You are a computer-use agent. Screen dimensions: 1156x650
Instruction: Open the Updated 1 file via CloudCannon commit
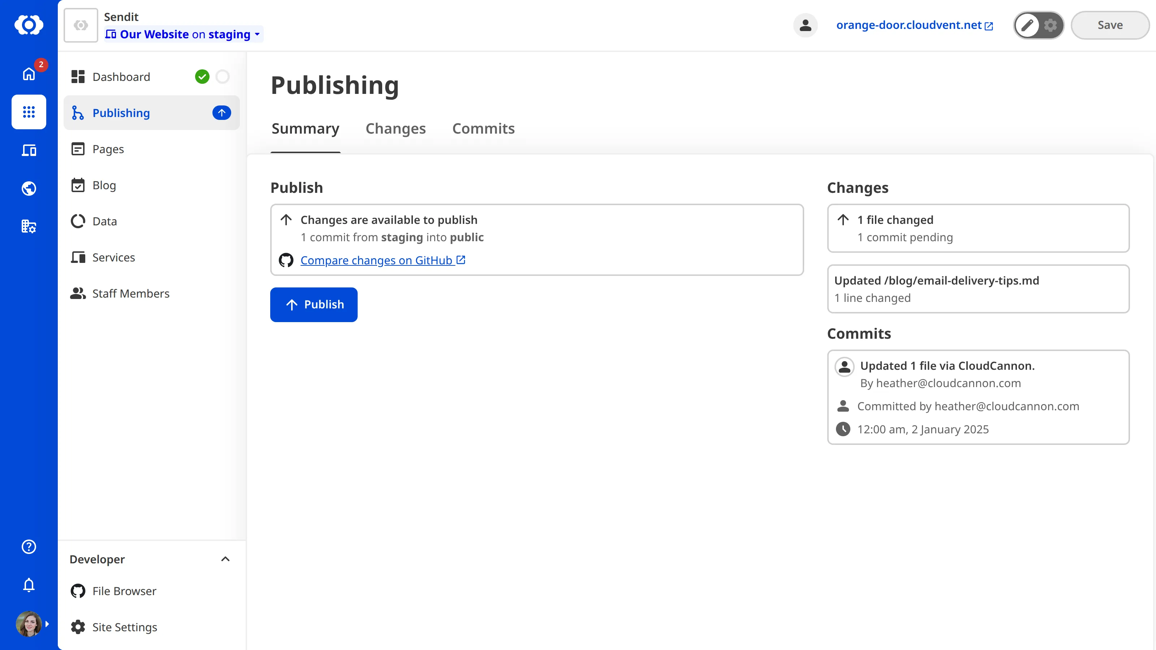point(978,397)
